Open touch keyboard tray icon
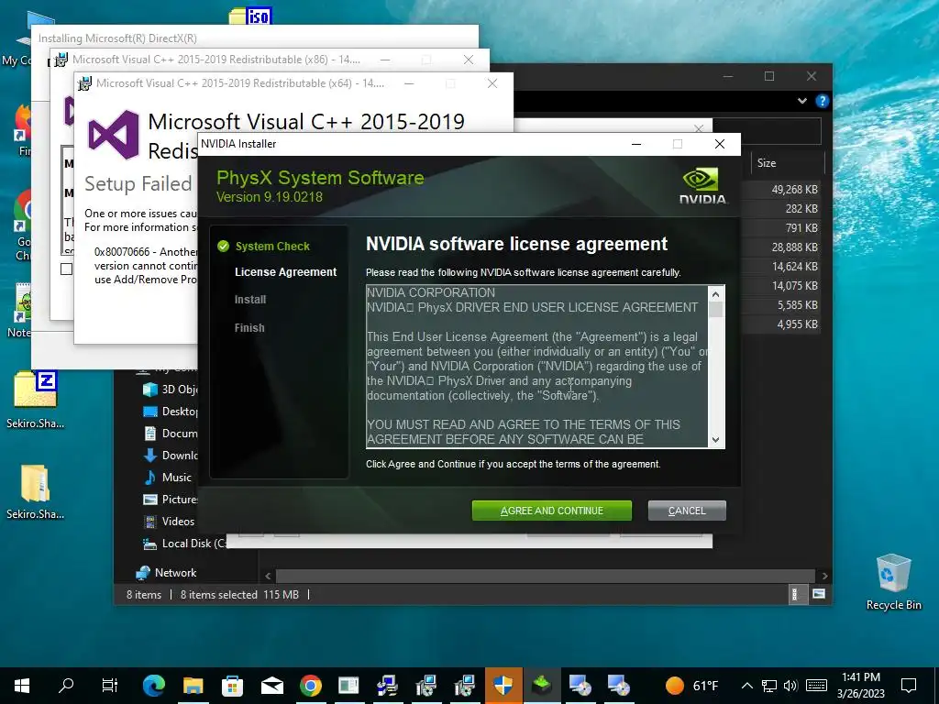 coord(816,686)
